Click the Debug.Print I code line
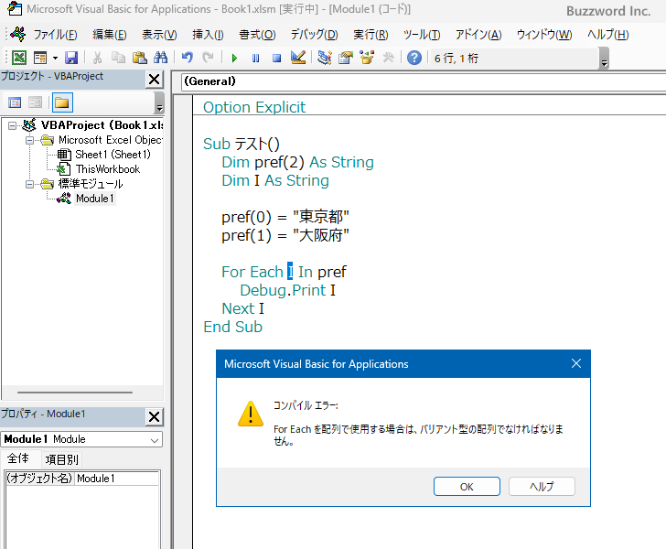 [x=287, y=290]
